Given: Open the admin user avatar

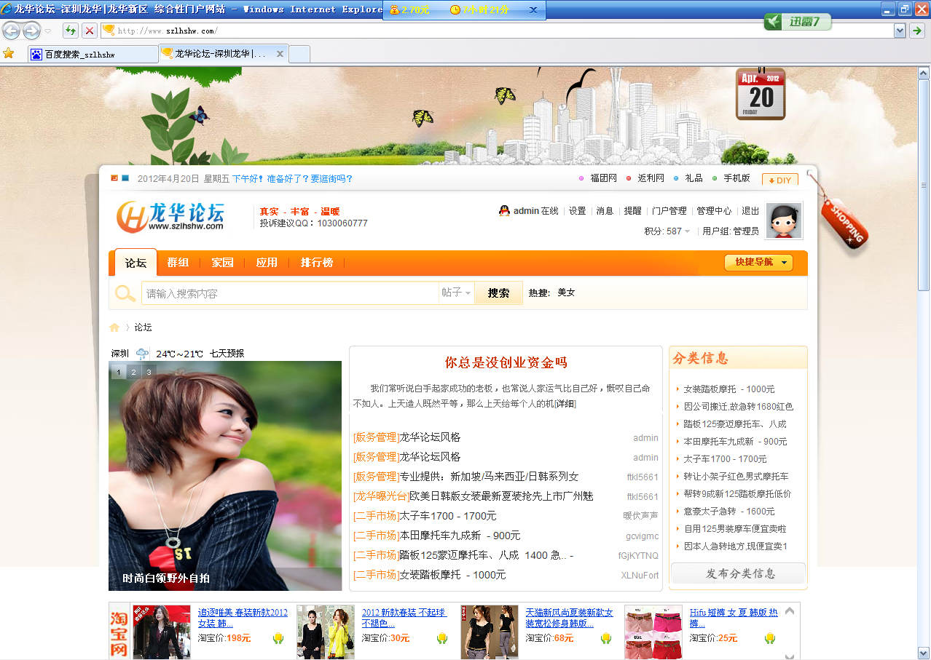Looking at the screenshot, I should click(784, 220).
